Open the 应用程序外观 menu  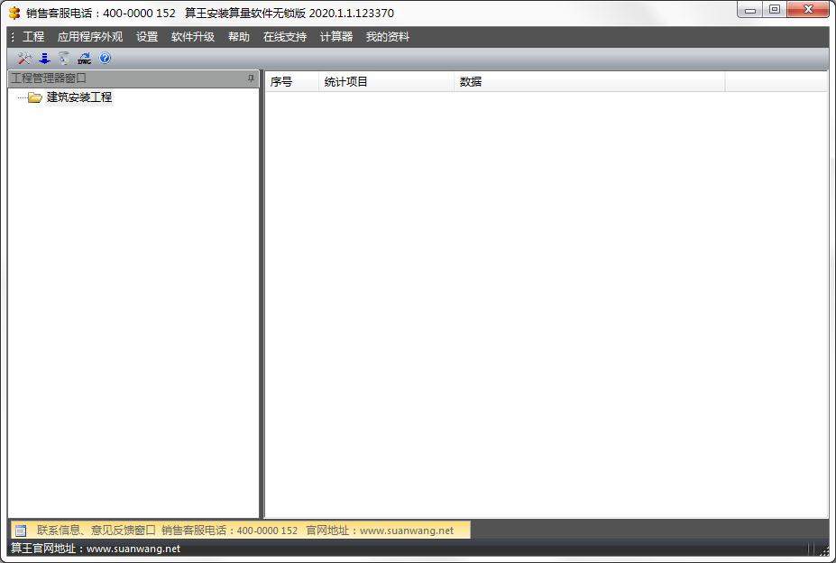(90, 37)
